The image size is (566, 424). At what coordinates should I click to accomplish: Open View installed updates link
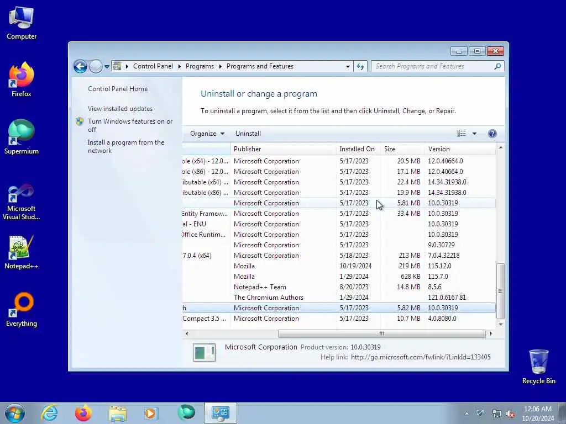[120, 109]
